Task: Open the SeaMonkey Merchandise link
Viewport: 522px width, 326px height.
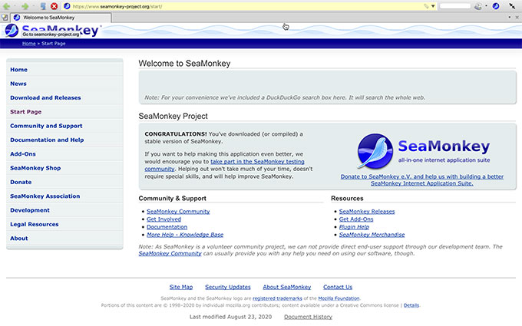Action: (372, 235)
